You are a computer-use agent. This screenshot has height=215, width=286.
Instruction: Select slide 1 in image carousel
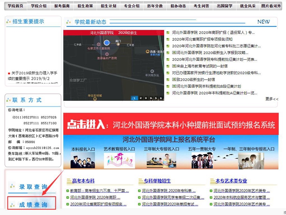tap(134, 98)
